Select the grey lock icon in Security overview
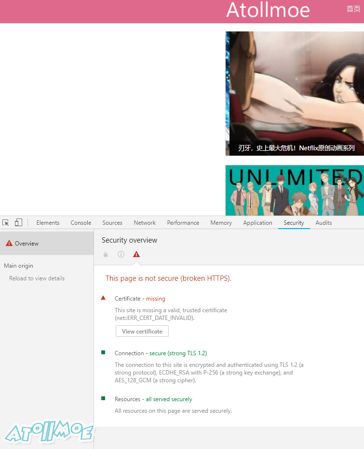This screenshot has height=449, width=364. click(x=106, y=254)
